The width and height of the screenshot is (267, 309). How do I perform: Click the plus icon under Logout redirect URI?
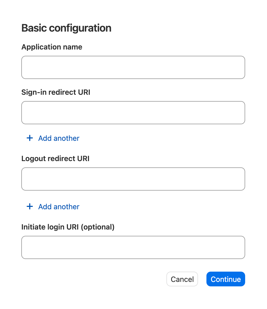29,206
